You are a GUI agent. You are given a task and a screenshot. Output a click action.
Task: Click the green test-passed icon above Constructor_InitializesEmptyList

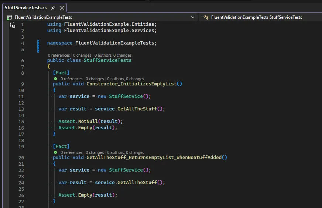coord(55,79)
